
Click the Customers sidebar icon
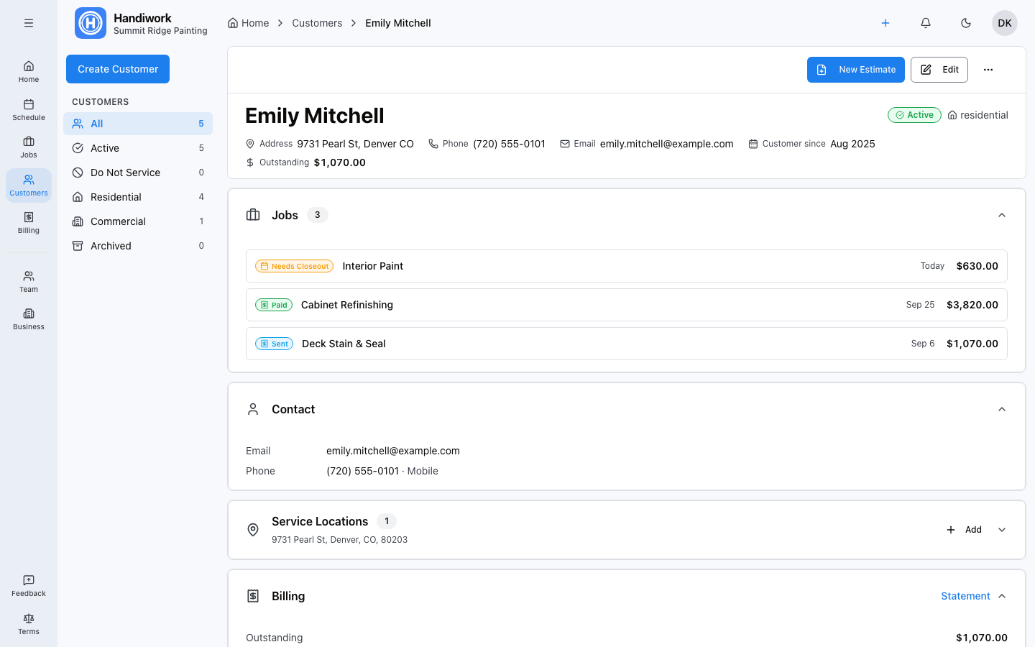click(29, 185)
